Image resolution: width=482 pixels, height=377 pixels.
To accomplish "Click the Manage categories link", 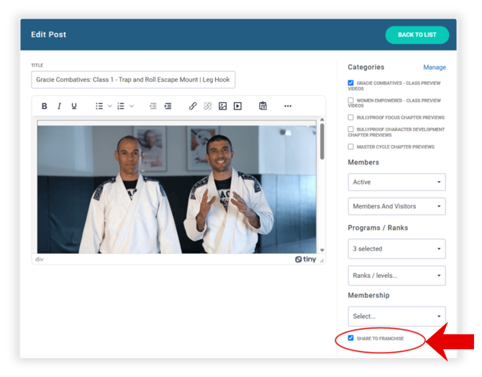I will pos(434,68).
